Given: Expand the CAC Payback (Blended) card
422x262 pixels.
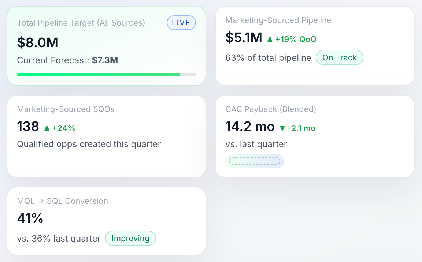Looking at the screenshot, I should [x=271, y=109].
